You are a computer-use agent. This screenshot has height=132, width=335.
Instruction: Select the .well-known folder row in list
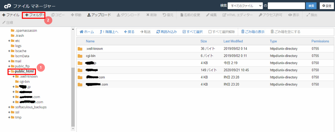[x=205, y=48]
